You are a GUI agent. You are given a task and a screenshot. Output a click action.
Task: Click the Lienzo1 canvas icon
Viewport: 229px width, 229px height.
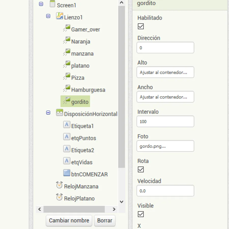tap(60, 16)
